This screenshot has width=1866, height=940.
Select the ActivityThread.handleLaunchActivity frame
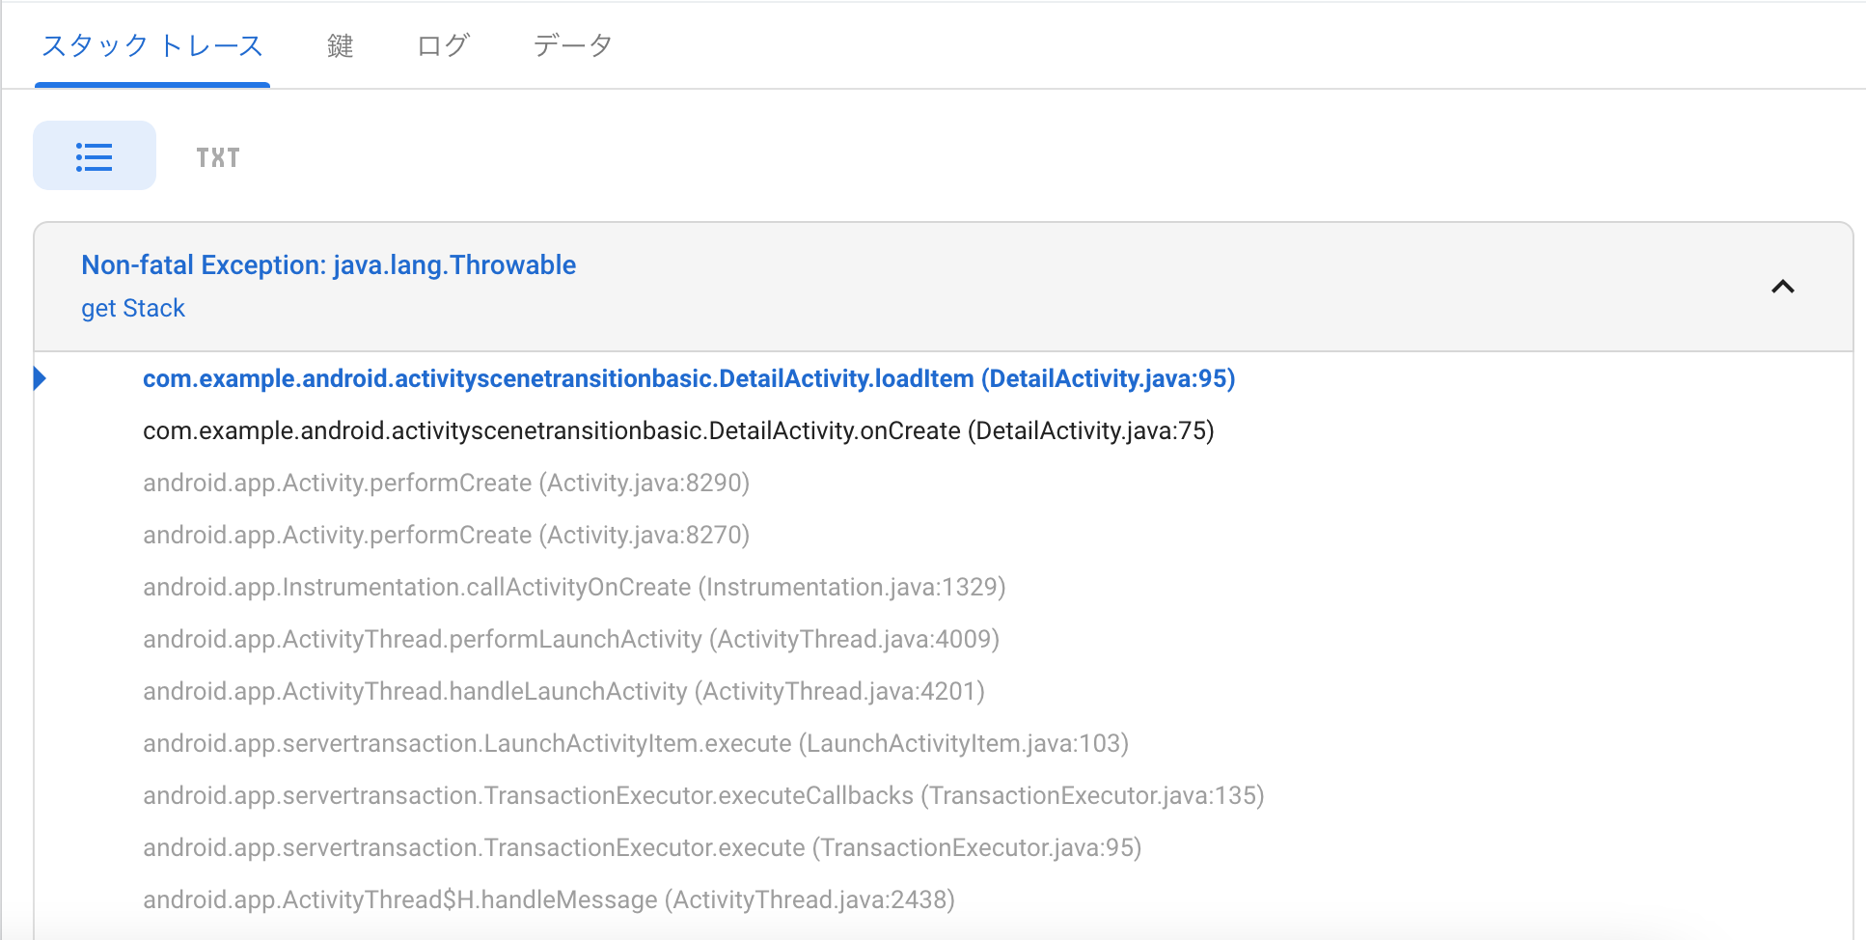[563, 691]
